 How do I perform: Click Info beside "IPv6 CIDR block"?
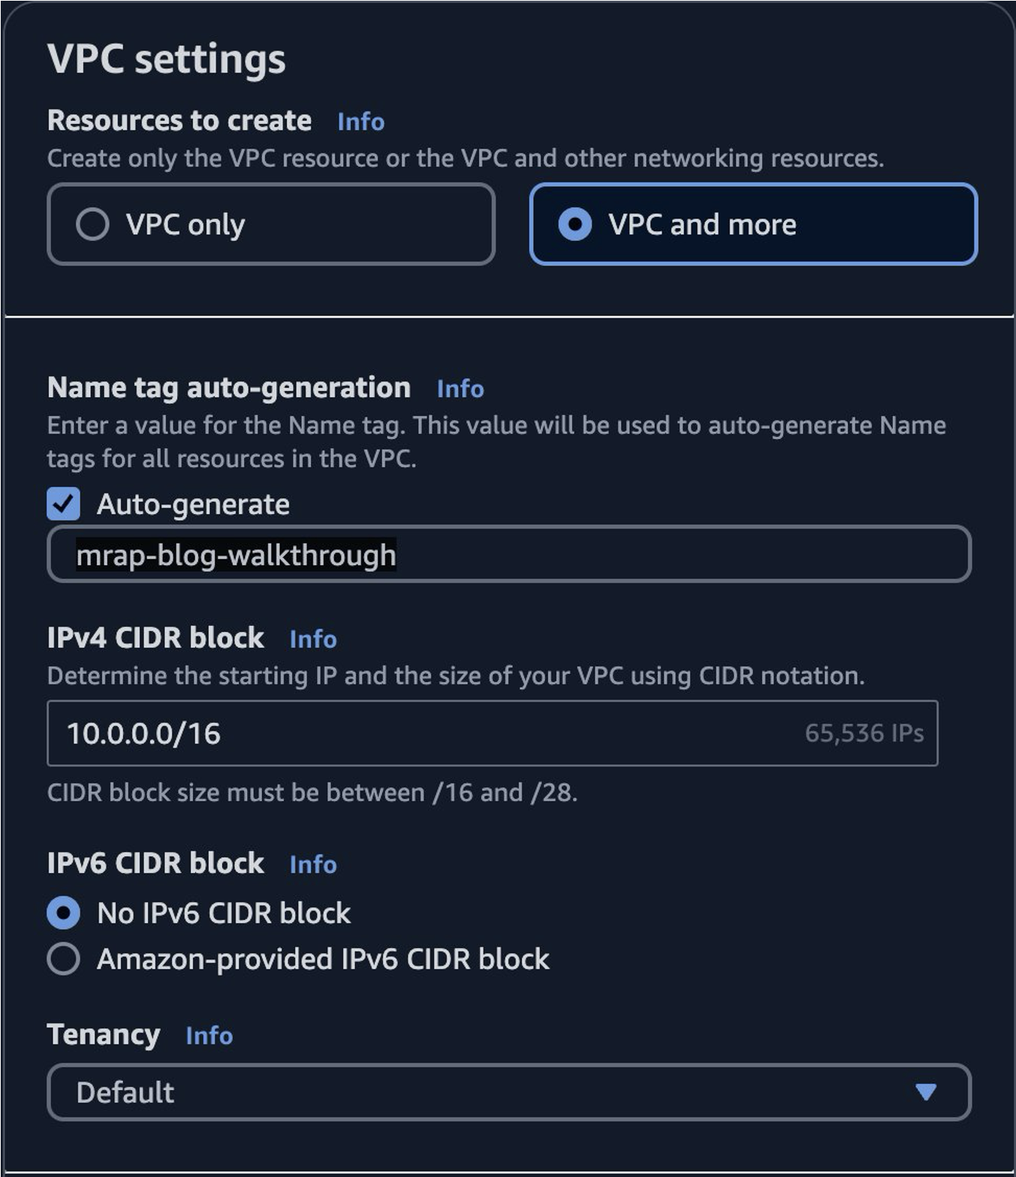point(312,865)
